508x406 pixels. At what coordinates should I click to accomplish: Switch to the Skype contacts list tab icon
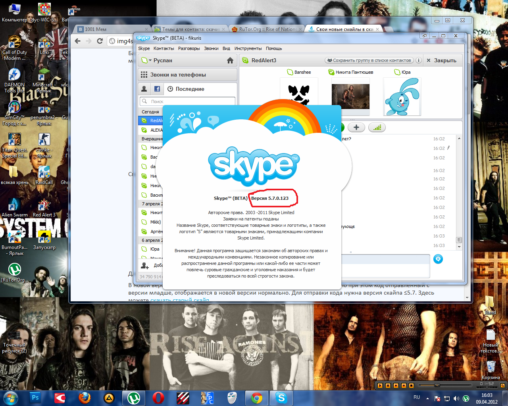coord(144,89)
